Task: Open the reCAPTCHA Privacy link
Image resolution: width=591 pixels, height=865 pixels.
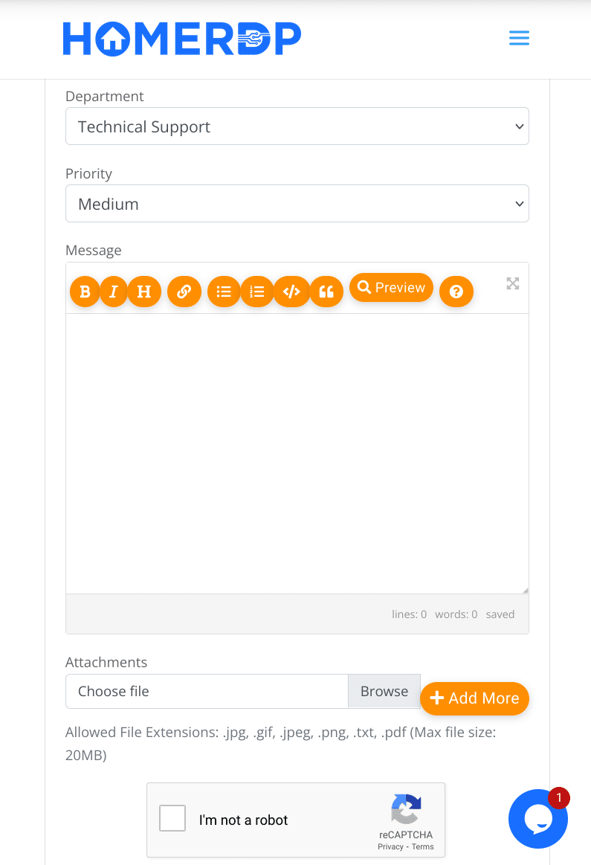Action: 390,846
